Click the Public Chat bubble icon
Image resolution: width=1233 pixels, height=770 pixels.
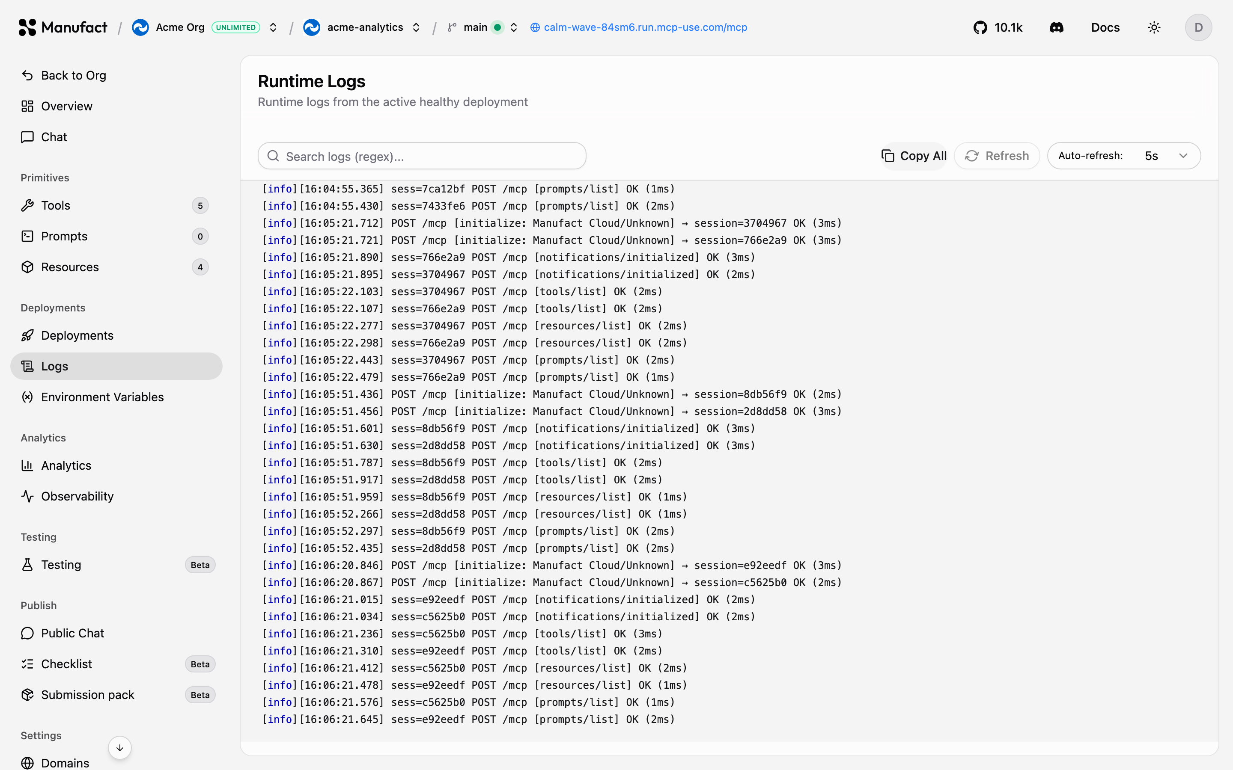pyautogui.click(x=27, y=633)
